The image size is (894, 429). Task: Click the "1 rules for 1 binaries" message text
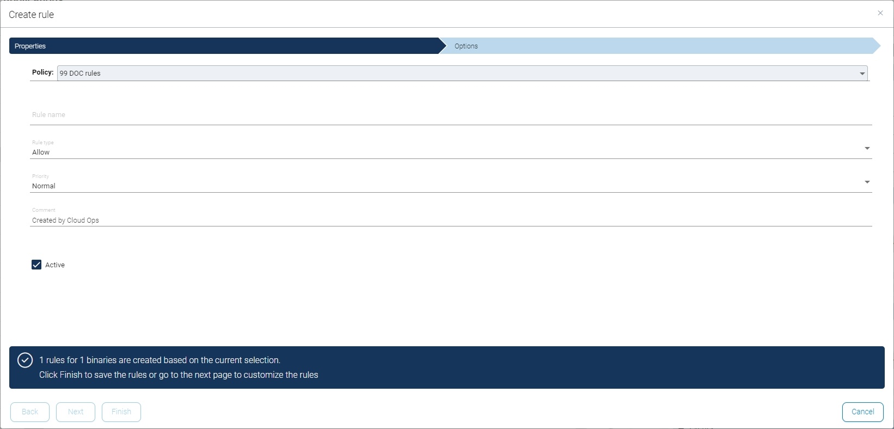[160, 360]
